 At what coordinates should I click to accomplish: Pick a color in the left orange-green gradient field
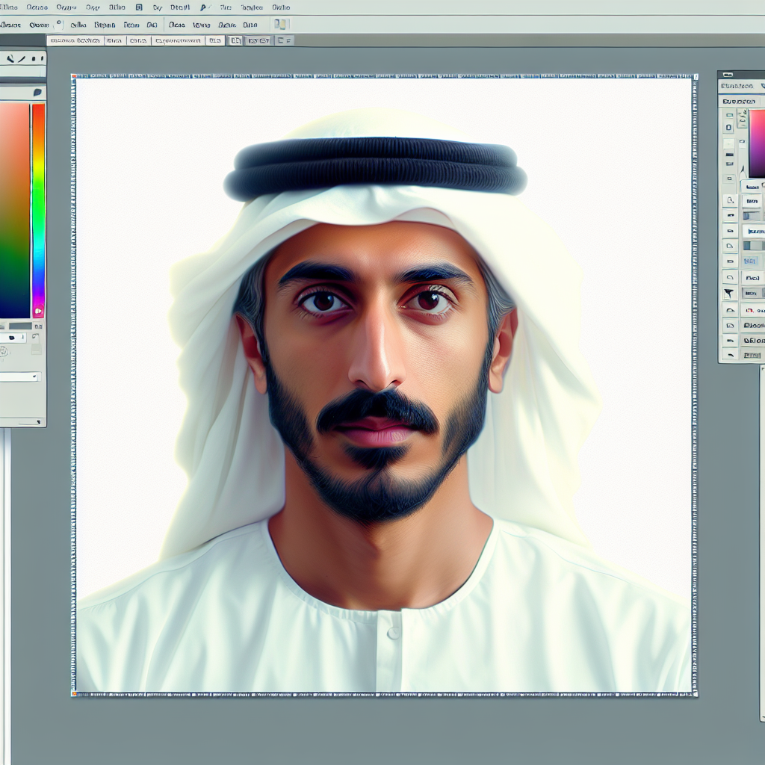point(15,210)
